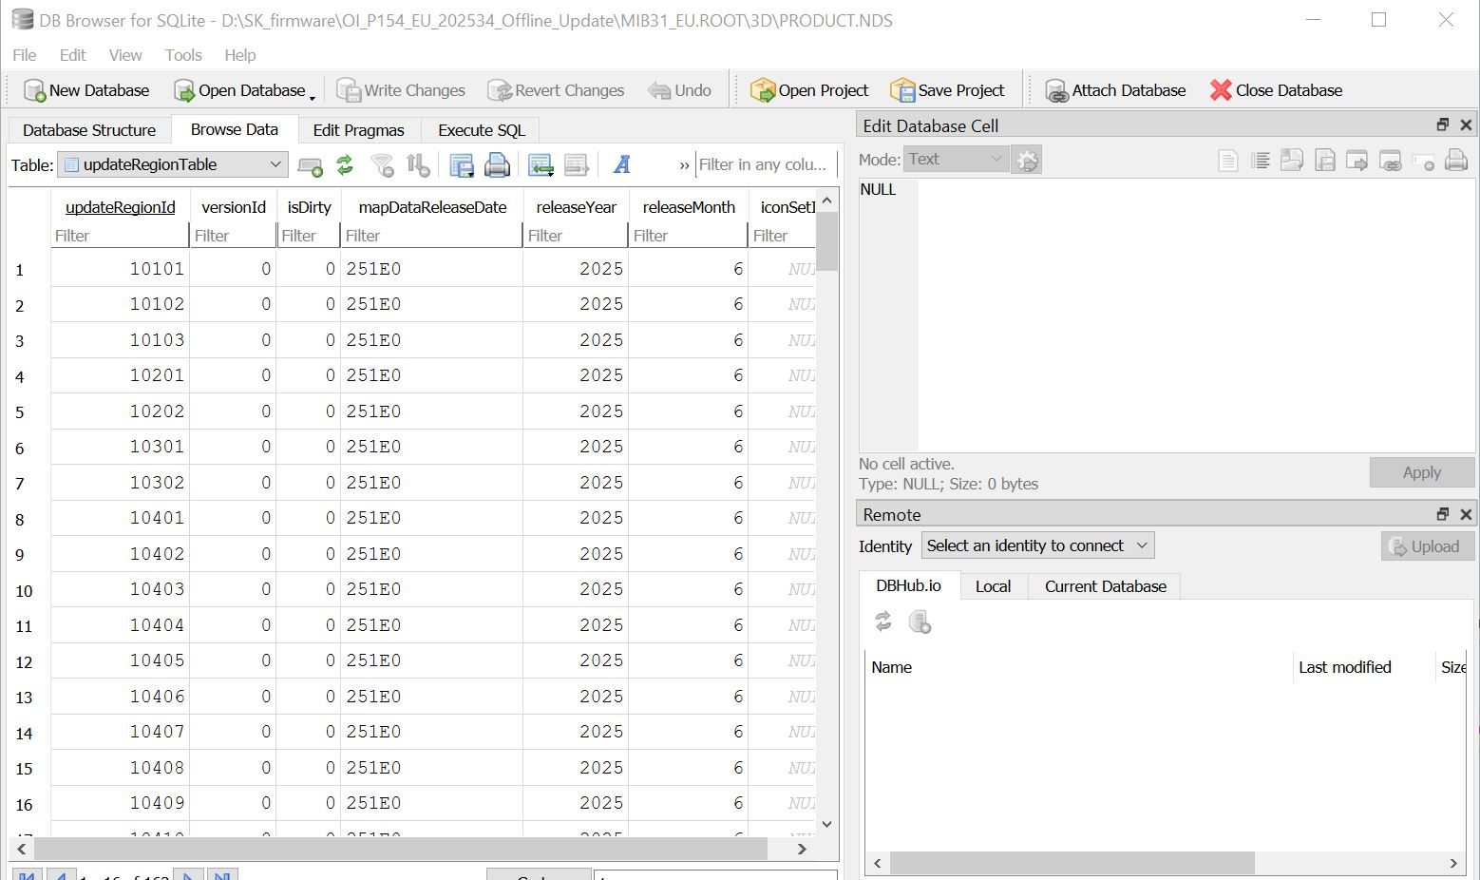
Task: Click the Filter in any column field
Action: (x=764, y=164)
